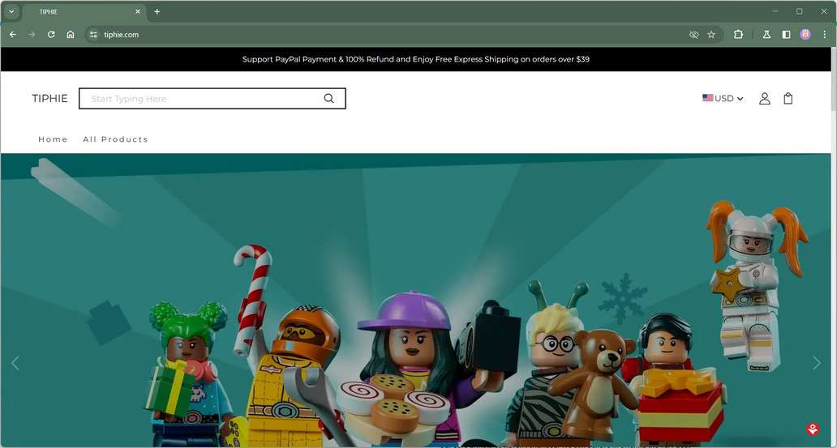
Task: Open the Chrome profile avatar
Action: pos(805,35)
